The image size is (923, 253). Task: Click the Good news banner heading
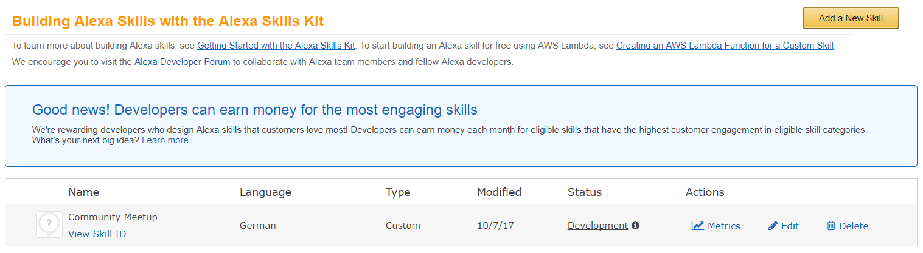[255, 110]
